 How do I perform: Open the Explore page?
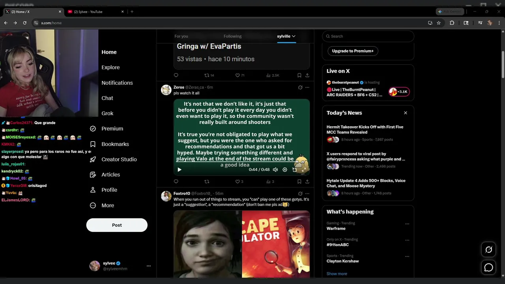pyautogui.click(x=110, y=67)
